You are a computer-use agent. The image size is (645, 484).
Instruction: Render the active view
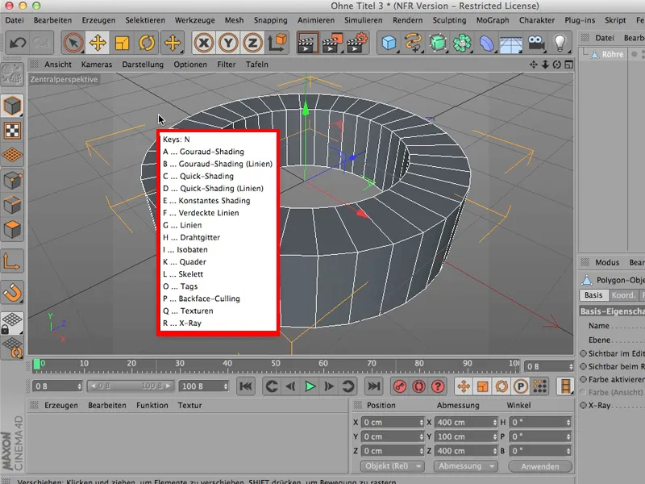tap(306, 43)
